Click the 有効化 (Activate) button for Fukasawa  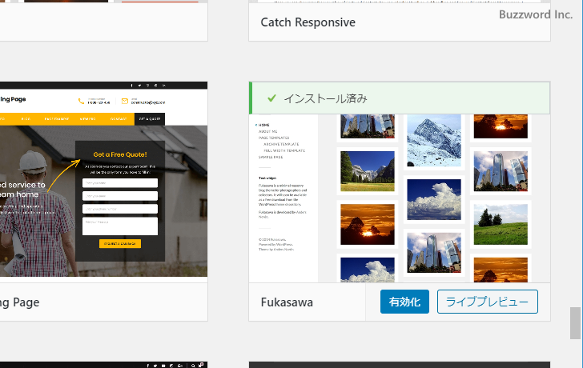coord(404,302)
